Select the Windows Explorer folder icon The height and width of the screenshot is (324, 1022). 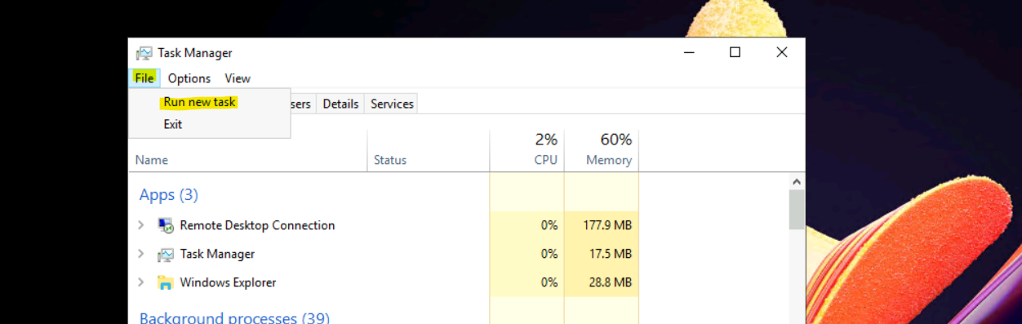point(166,283)
